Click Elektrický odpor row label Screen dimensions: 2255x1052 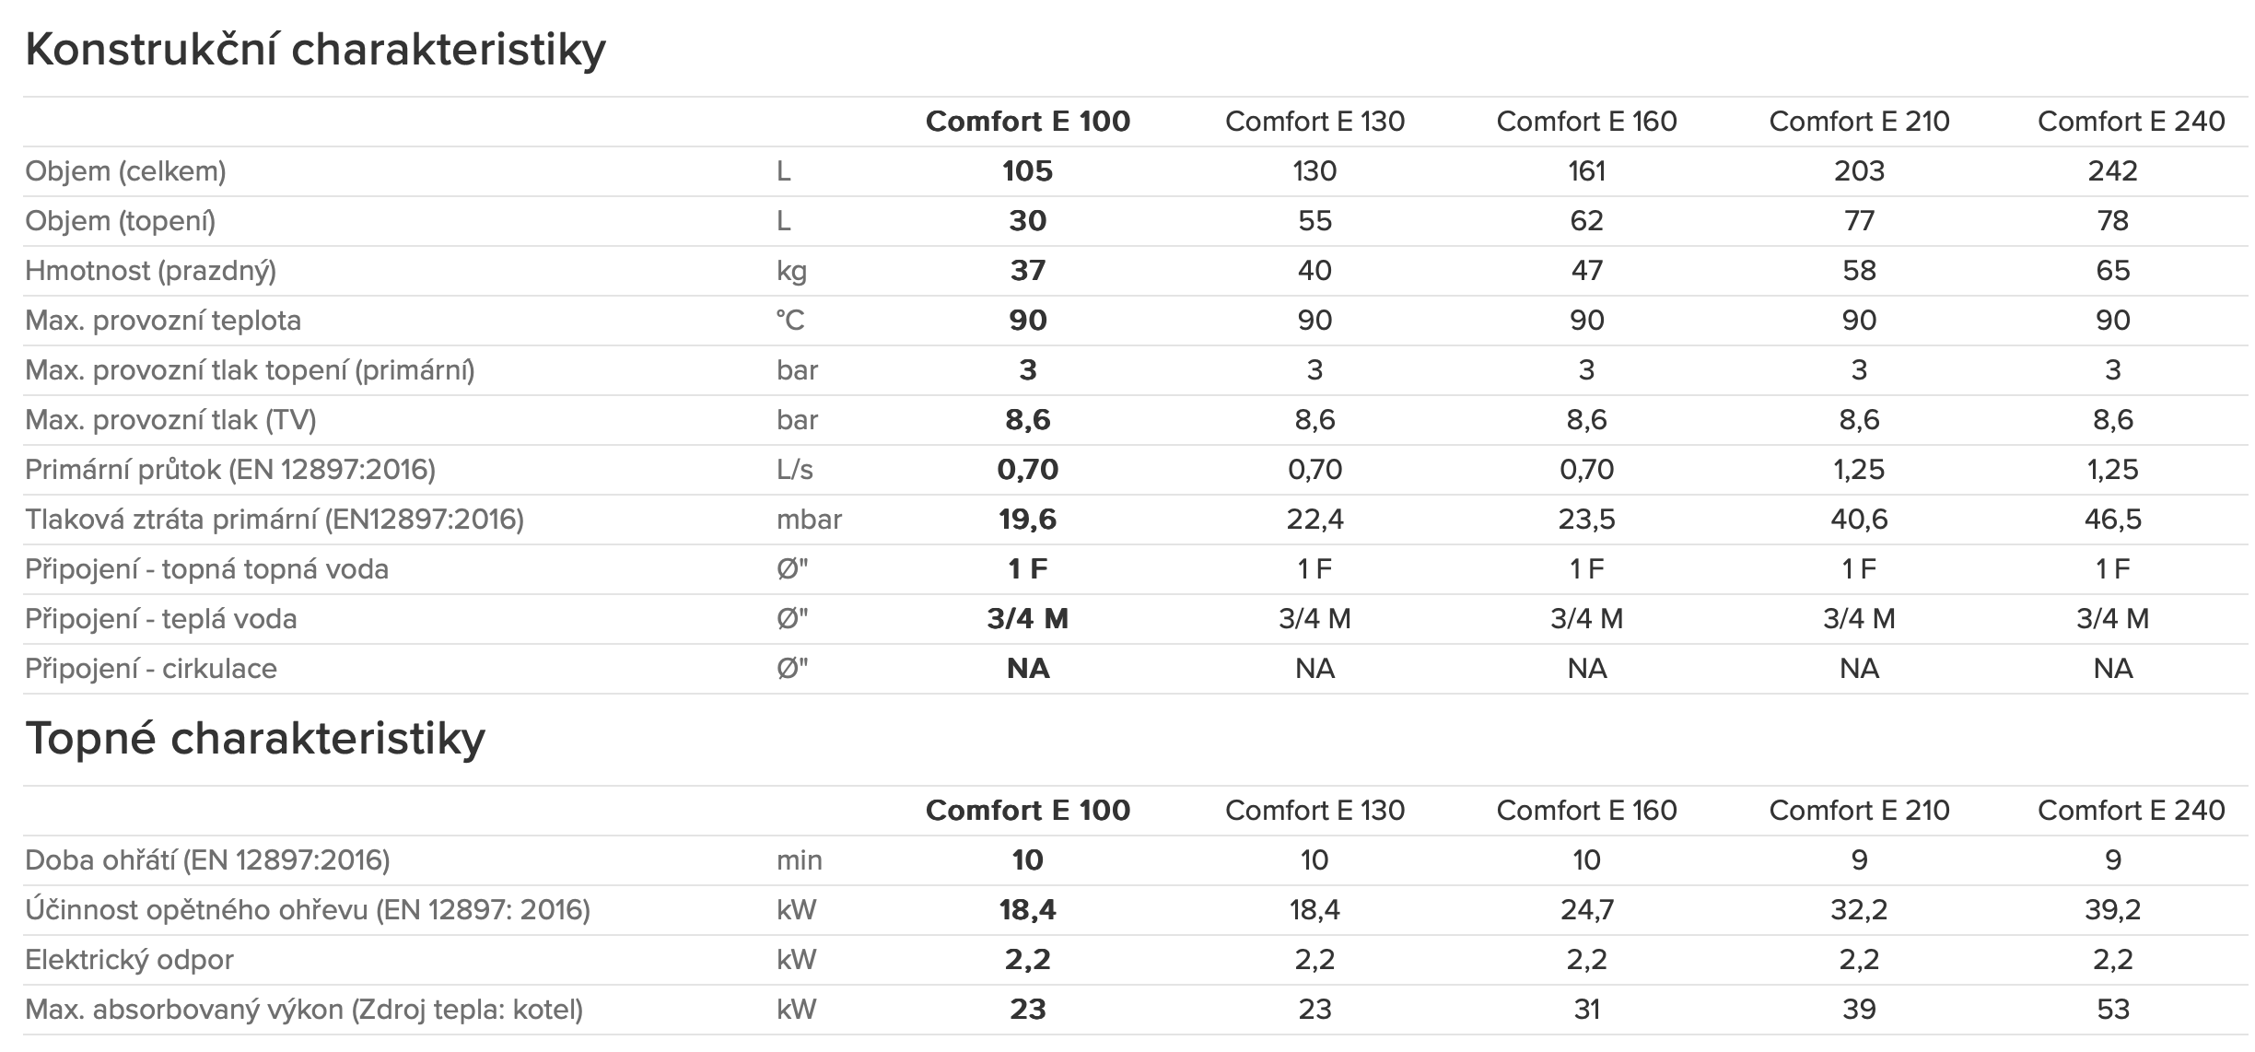(x=129, y=960)
